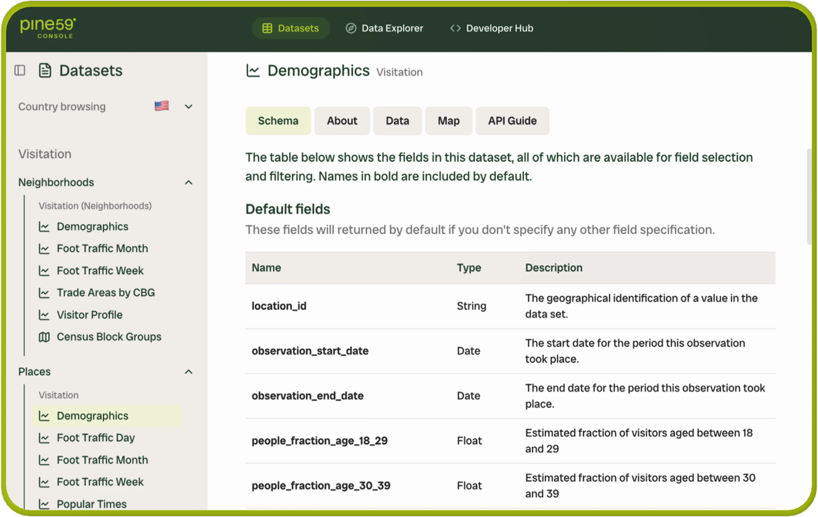The width and height of the screenshot is (818, 517).
Task: Open Foot Traffic Week under Neighborhoods
Action: 100,271
